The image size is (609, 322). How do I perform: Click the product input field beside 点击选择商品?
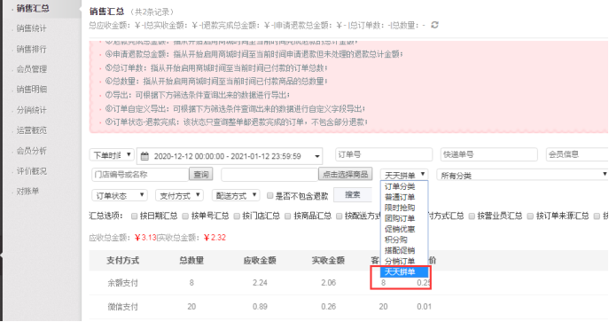(269, 175)
